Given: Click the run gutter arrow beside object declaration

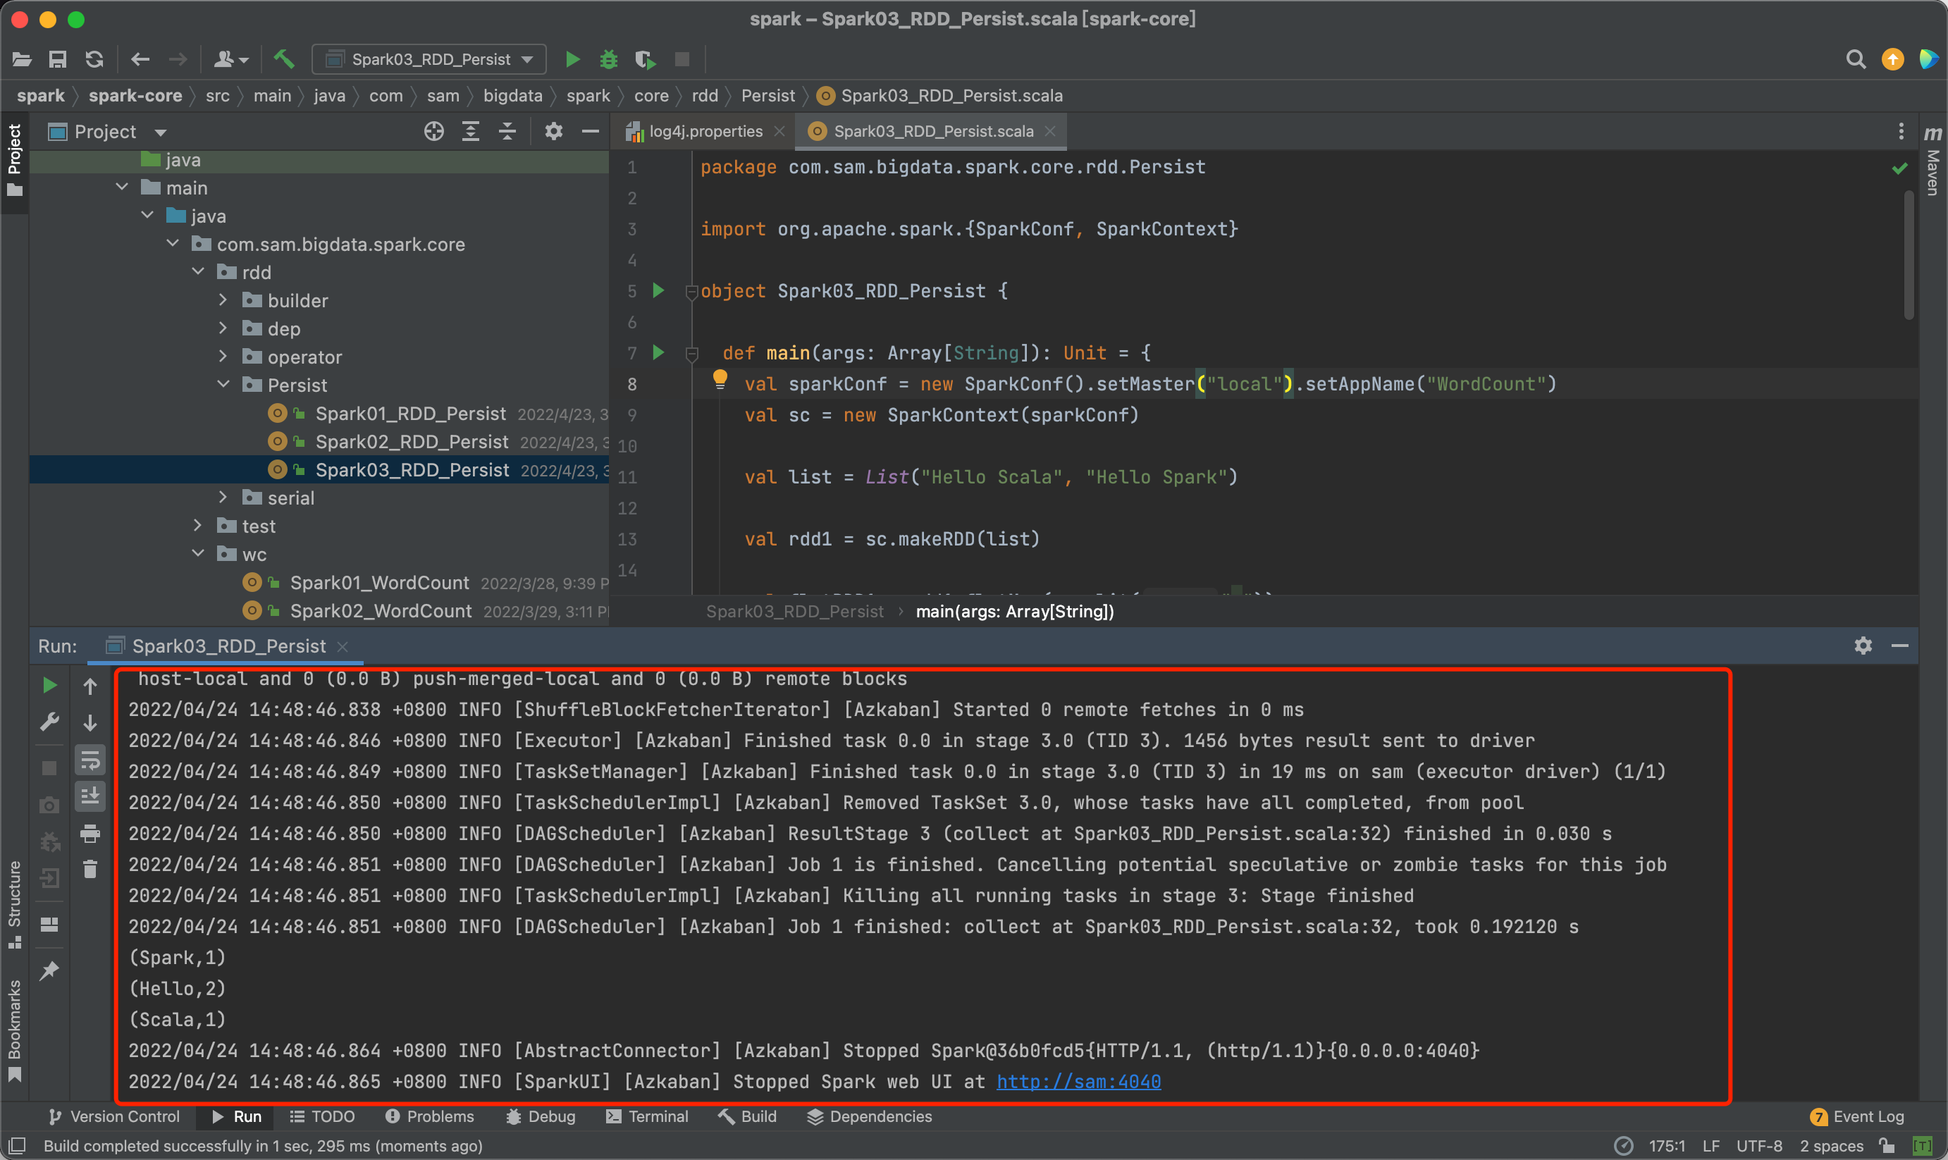Looking at the screenshot, I should pyautogui.click(x=658, y=291).
